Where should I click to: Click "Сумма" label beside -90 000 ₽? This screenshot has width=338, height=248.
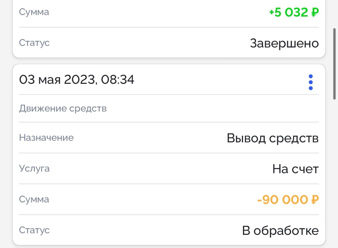coord(34,199)
